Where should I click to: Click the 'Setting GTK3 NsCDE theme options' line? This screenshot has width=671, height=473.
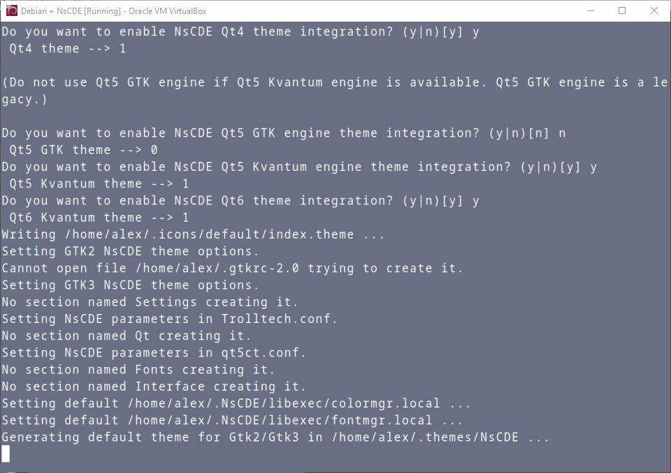pos(130,285)
